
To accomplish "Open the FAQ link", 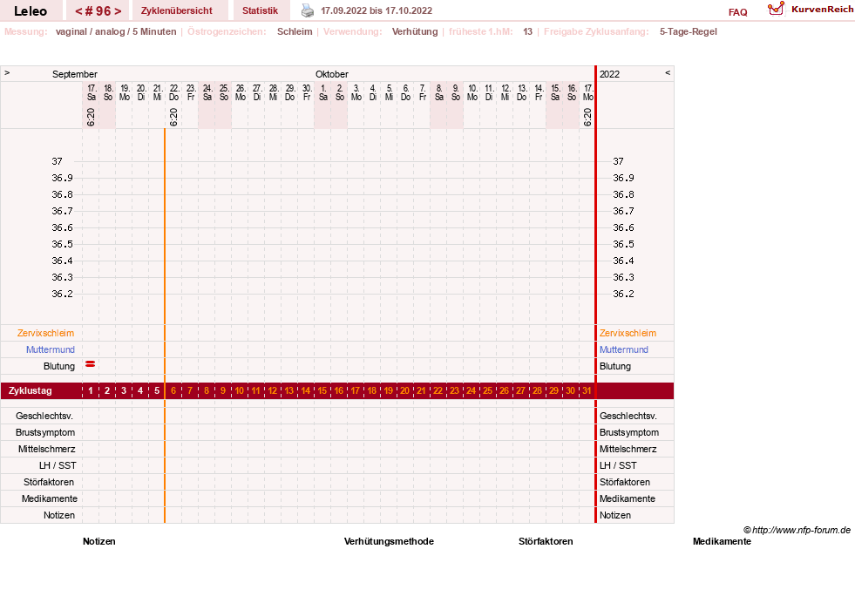I will [x=737, y=12].
